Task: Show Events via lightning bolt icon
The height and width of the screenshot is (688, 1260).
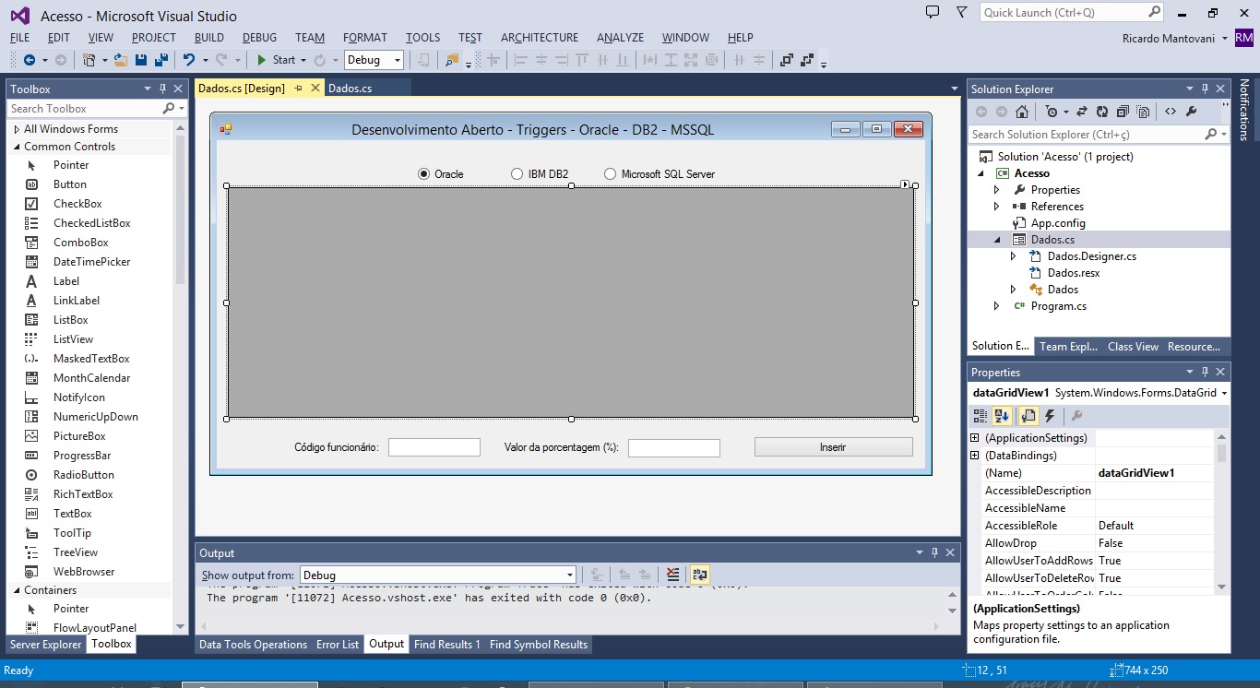Action: [1050, 416]
